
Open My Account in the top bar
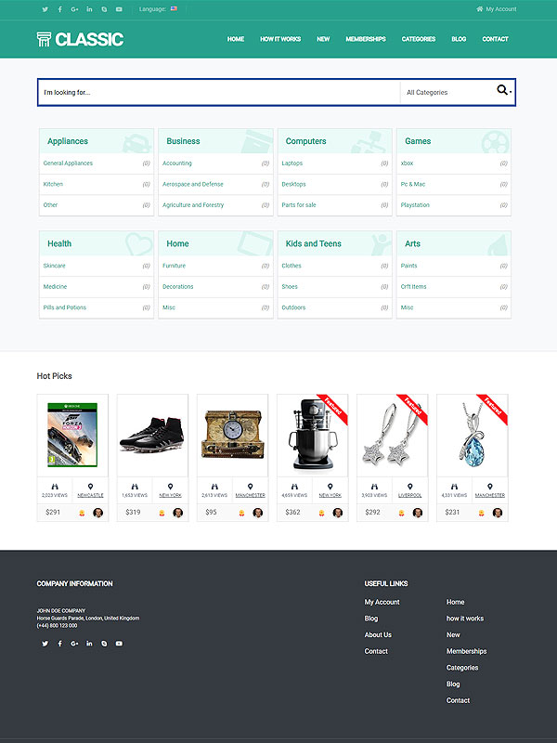(497, 9)
